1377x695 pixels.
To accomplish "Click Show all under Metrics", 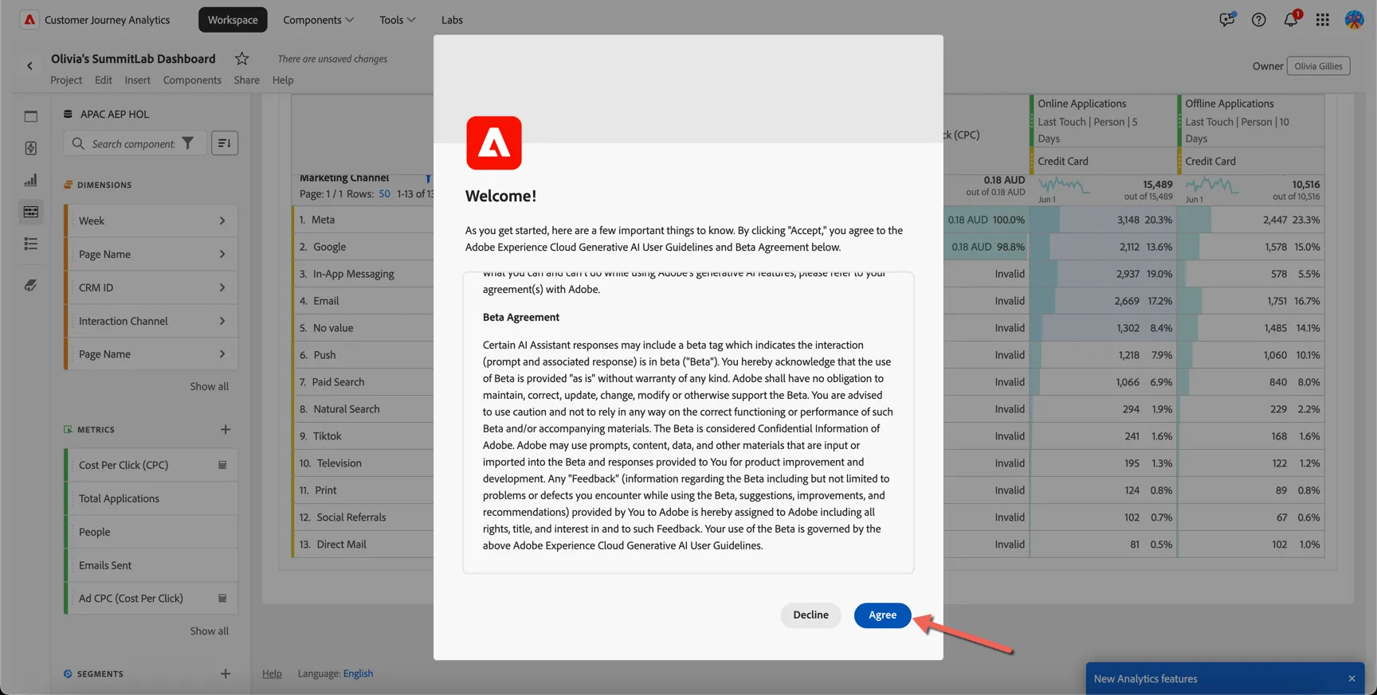I will coord(209,631).
